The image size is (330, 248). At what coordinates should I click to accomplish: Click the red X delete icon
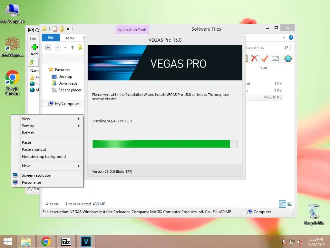click(255, 58)
